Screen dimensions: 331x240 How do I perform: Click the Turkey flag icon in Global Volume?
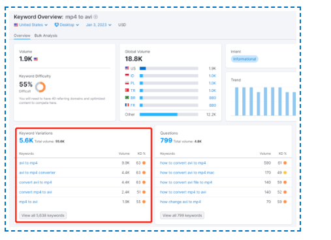[127, 90]
